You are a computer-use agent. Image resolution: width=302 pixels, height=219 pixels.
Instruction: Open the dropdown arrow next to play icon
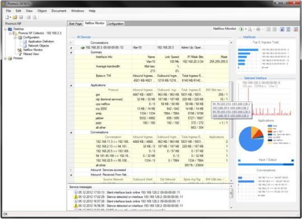tap(246, 29)
